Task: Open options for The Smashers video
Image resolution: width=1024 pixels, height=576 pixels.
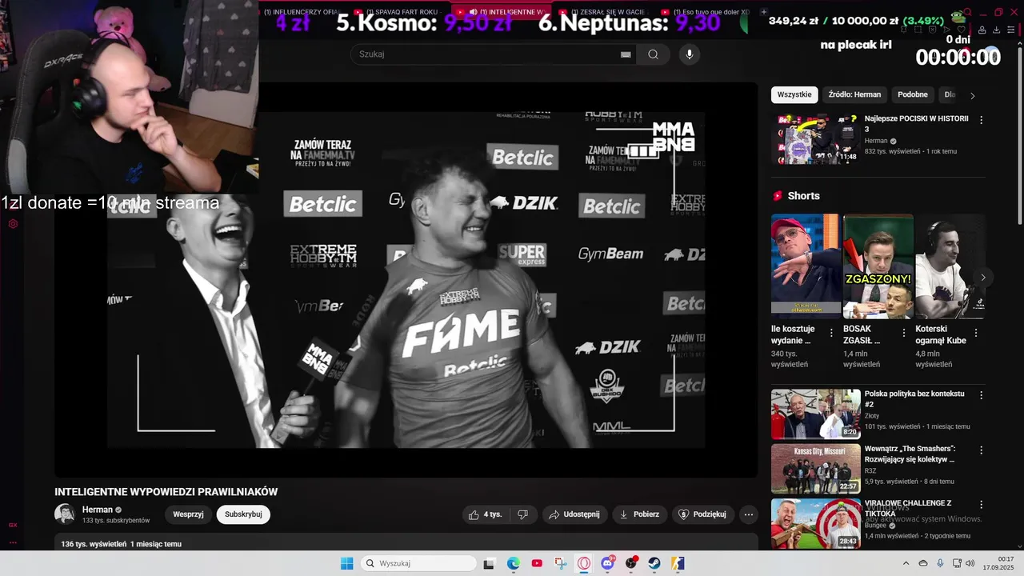Action: click(x=981, y=450)
